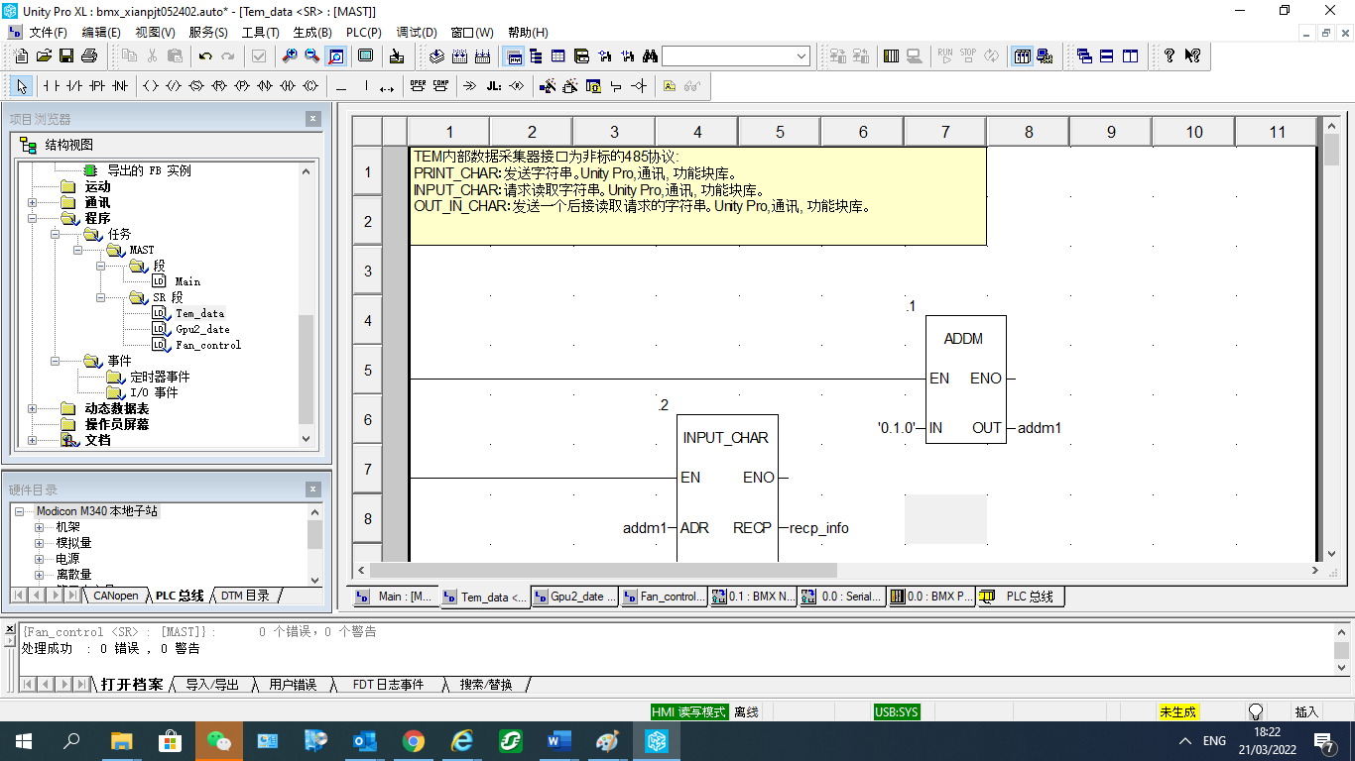Click the Help question mark icon
The image size is (1355, 761).
tap(1170, 56)
